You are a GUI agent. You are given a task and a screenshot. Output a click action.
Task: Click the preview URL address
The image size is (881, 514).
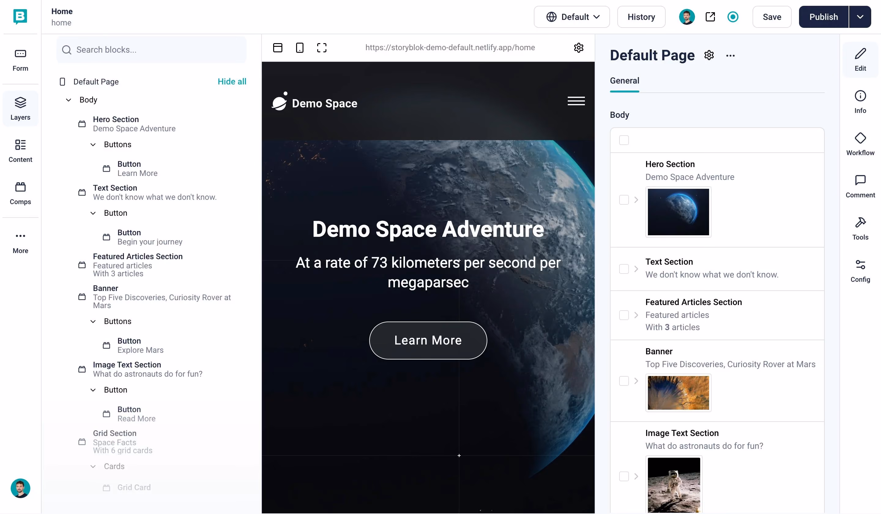pyautogui.click(x=450, y=47)
